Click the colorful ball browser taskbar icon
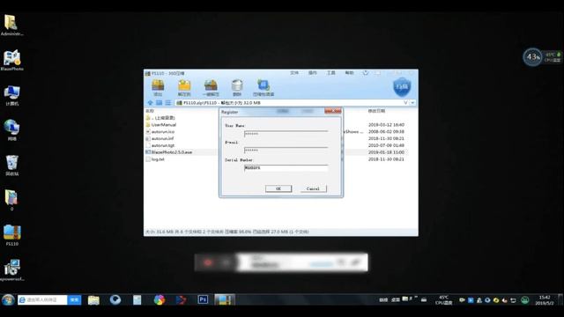This screenshot has width=564, height=317. tap(159, 299)
